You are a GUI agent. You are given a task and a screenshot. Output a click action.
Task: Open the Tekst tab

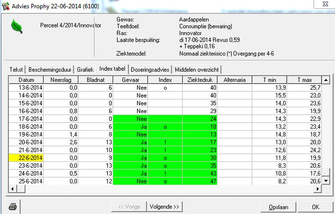(x=16, y=70)
